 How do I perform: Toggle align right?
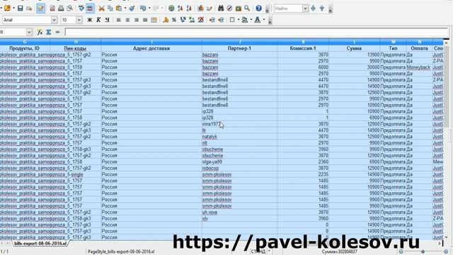(x=137, y=20)
